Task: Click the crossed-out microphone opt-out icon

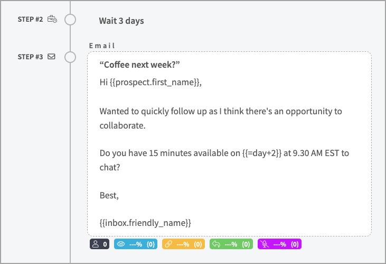Action: 265,244
